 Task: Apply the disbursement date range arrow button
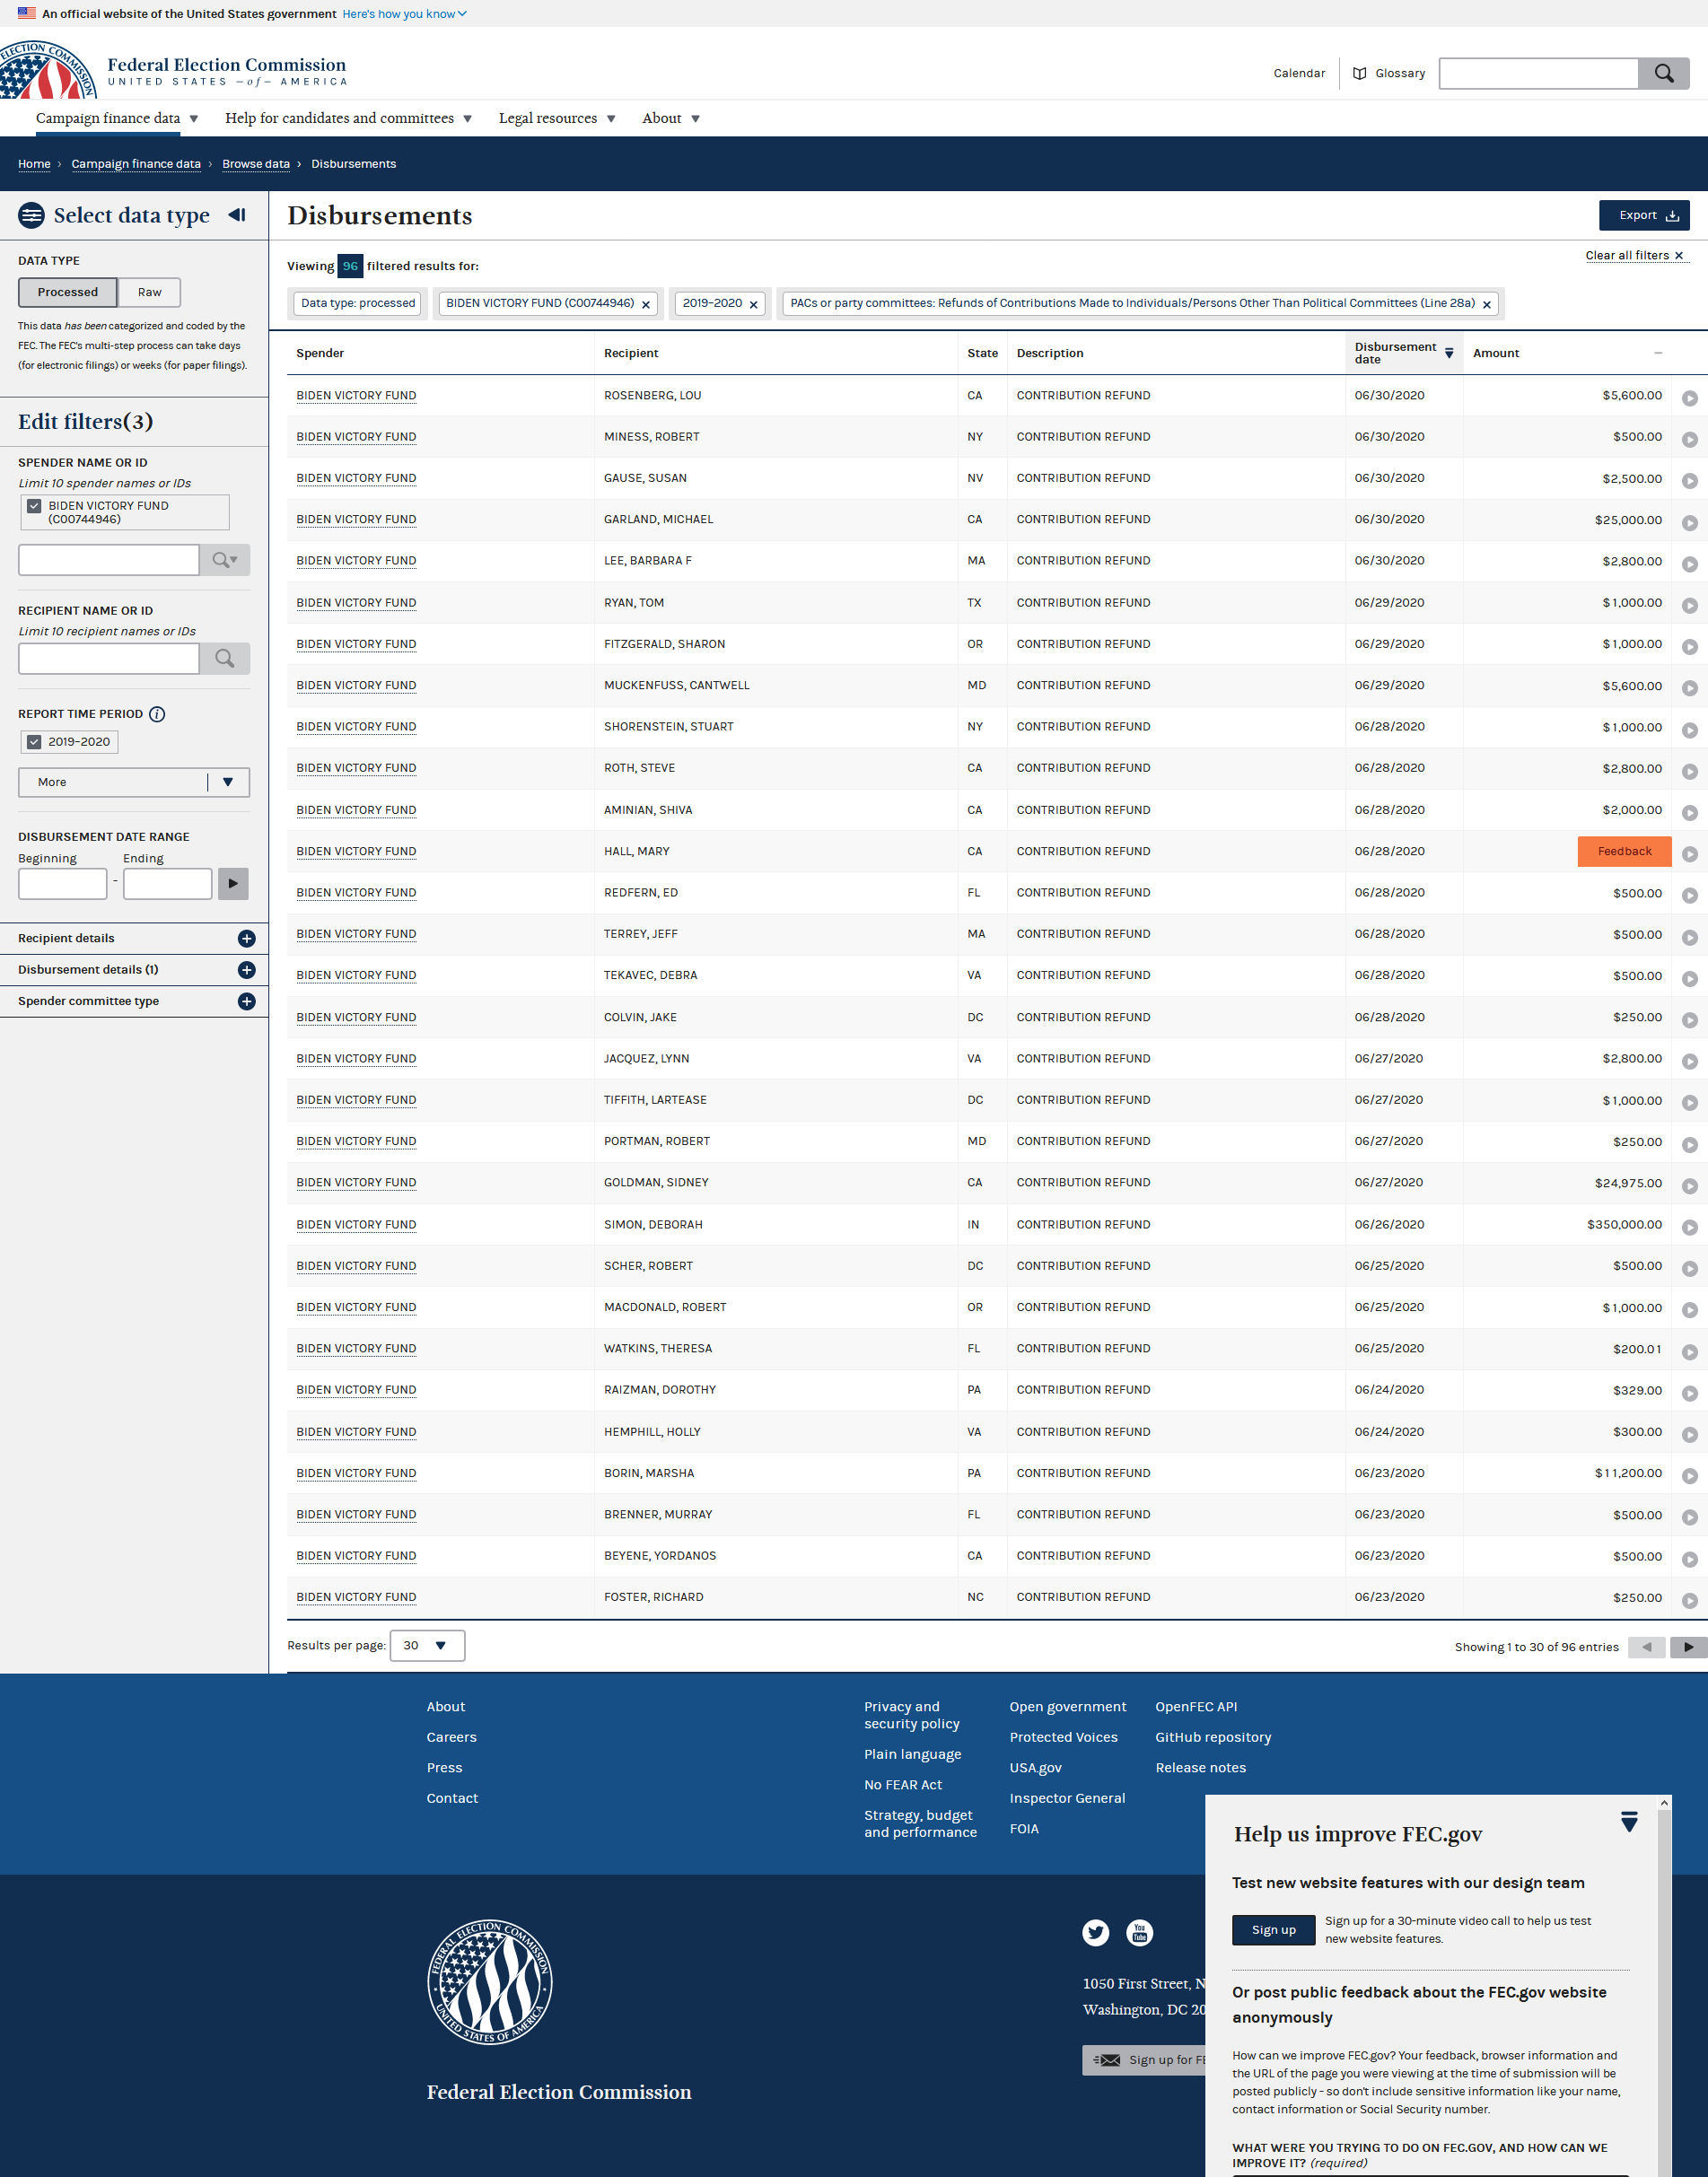233,884
